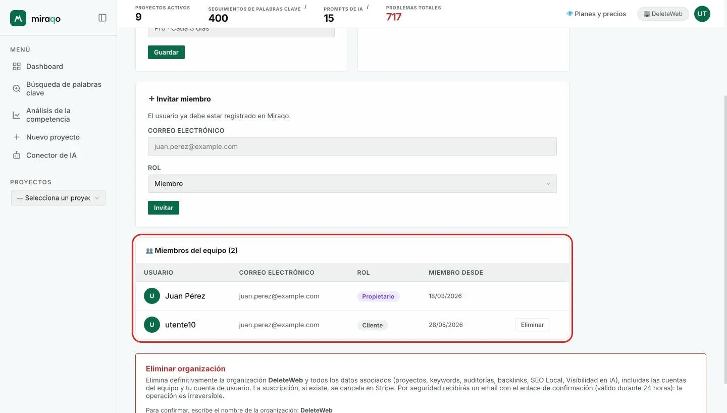
Task: Open the DeleteWeb organization switcher
Action: pyautogui.click(x=663, y=14)
